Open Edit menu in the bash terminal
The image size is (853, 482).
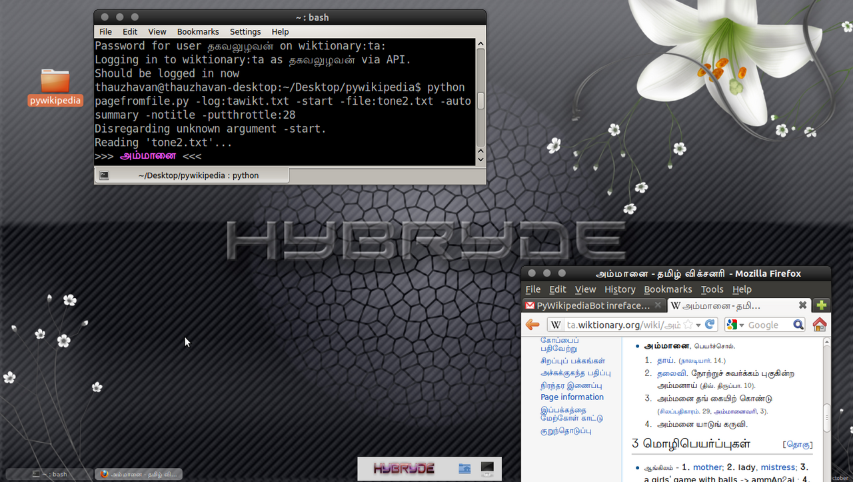tap(130, 31)
